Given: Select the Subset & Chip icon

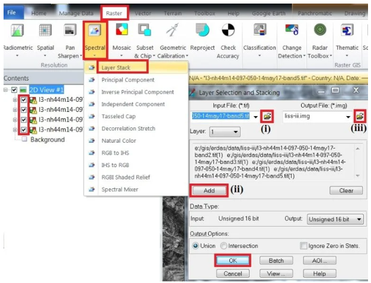Looking at the screenshot, I should point(145,30).
